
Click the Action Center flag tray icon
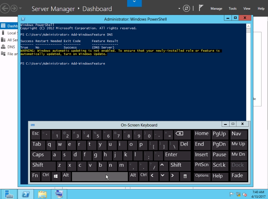click(231, 194)
